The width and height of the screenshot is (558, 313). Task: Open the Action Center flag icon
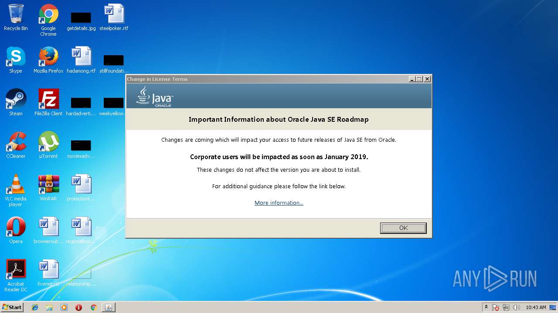pyautogui.click(x=496, y=307)
